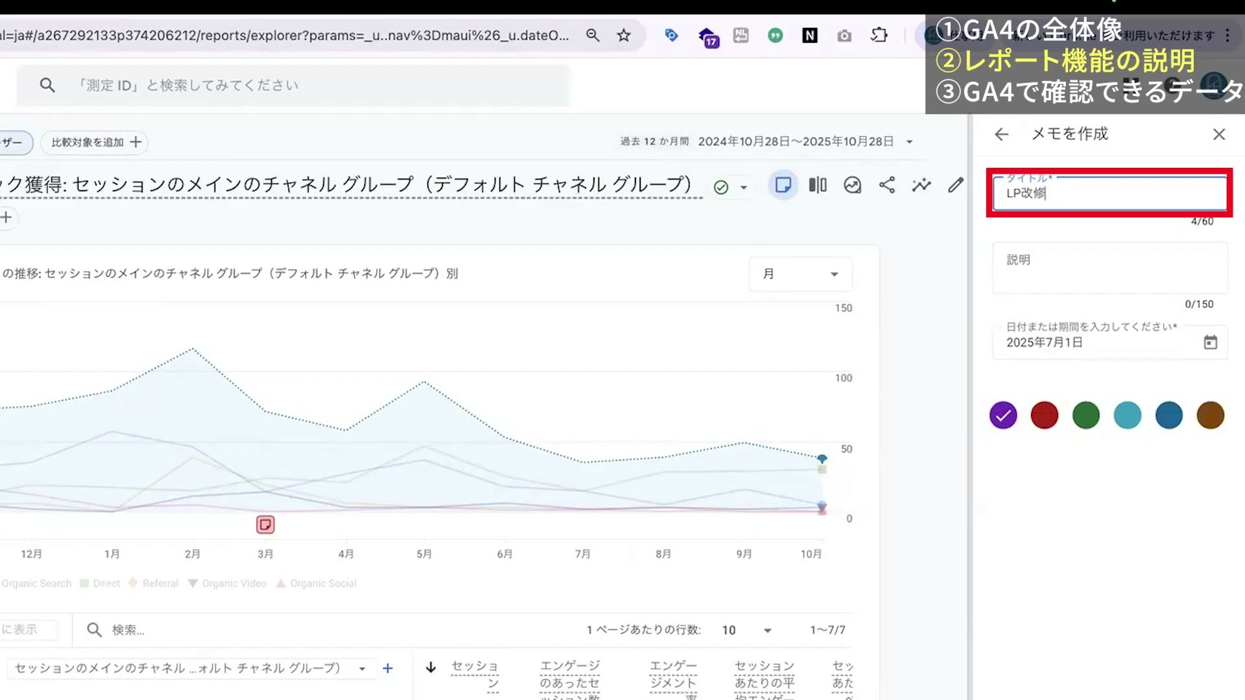Toggle Organic Search series in legend

36,583
